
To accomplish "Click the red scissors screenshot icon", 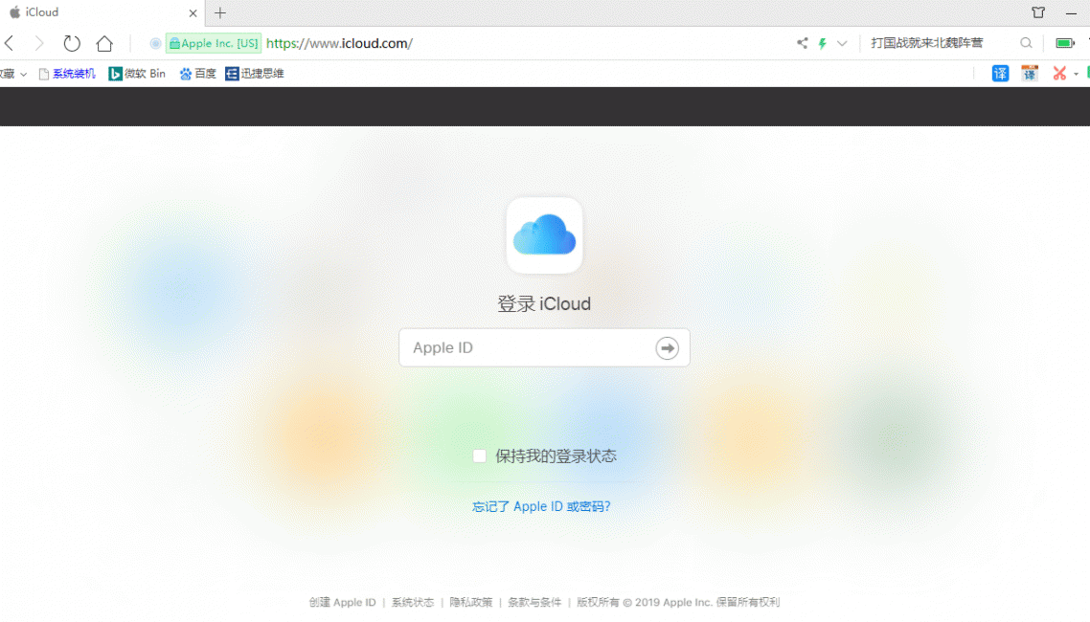I will tap(1059, 73).
